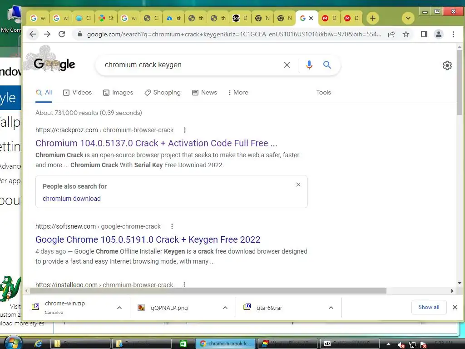
Task: Open Chrome profile avatar menu
Action: [x=439, y=34]
